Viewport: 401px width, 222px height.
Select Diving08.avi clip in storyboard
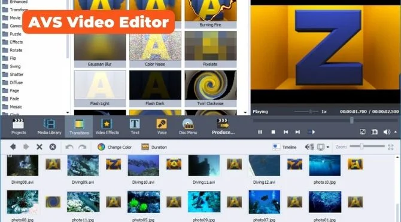(x=23, y=165)
